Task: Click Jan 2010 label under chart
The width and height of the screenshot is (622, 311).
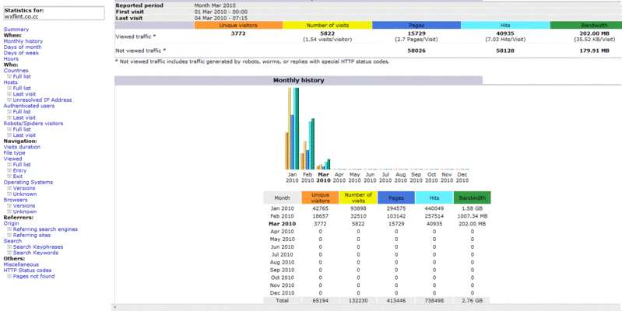Action: tap(292, 177)
